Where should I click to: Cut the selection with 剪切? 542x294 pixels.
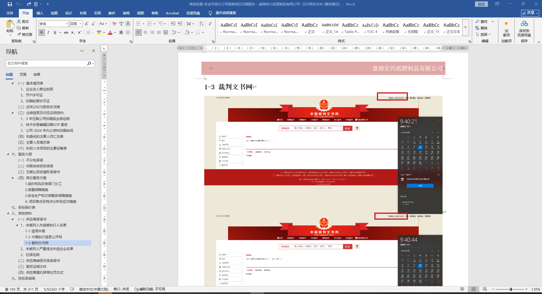click(x=23, y=21)
